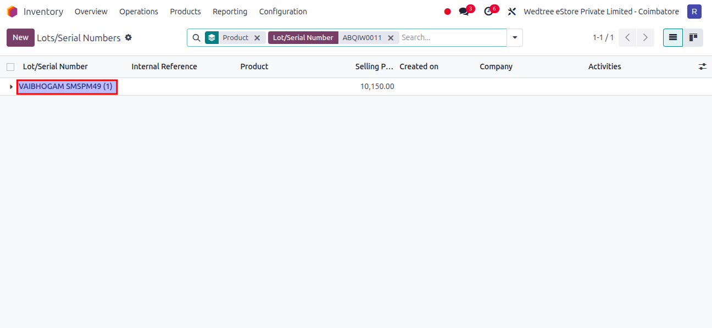Open the Activities clock icon
Screen dimensions: 712x328
487,11
